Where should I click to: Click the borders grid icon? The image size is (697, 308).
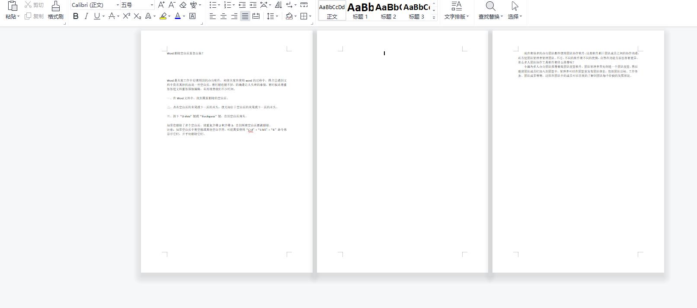click(304, 16)
